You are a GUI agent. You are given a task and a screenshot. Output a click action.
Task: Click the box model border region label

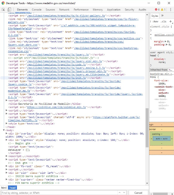pyautogui.click(x=152, y=129)
